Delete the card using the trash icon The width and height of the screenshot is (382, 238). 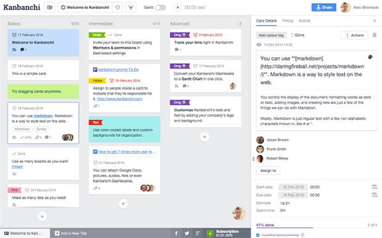point(375,35)
